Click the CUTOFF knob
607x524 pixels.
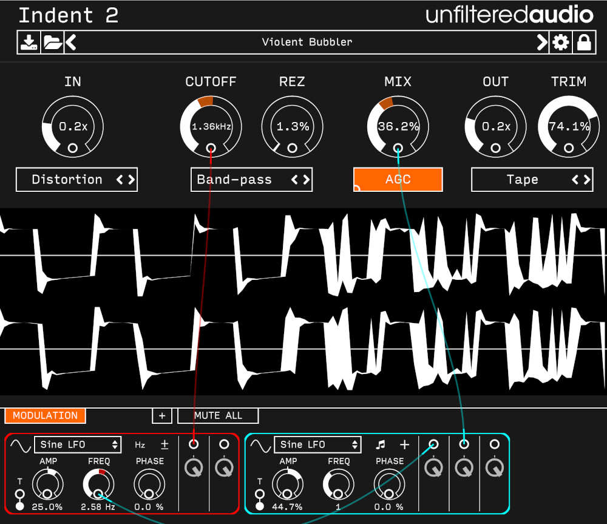click(x=211, y=126)
